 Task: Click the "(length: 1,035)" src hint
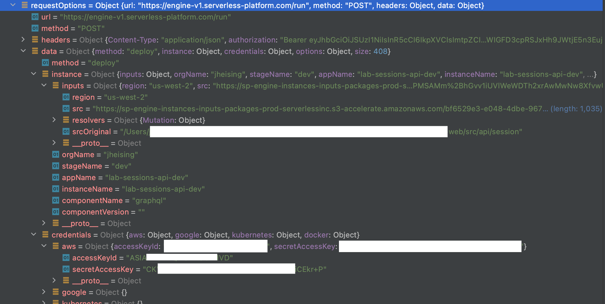tap(576, 109)
